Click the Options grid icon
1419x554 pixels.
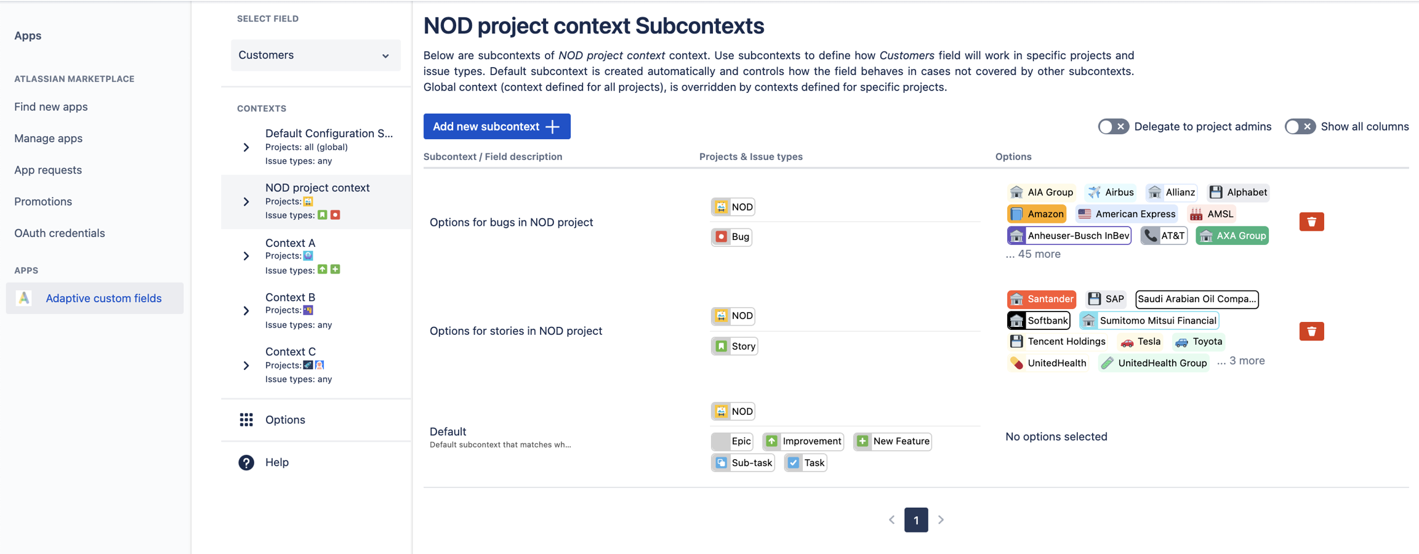pos(246,420)
